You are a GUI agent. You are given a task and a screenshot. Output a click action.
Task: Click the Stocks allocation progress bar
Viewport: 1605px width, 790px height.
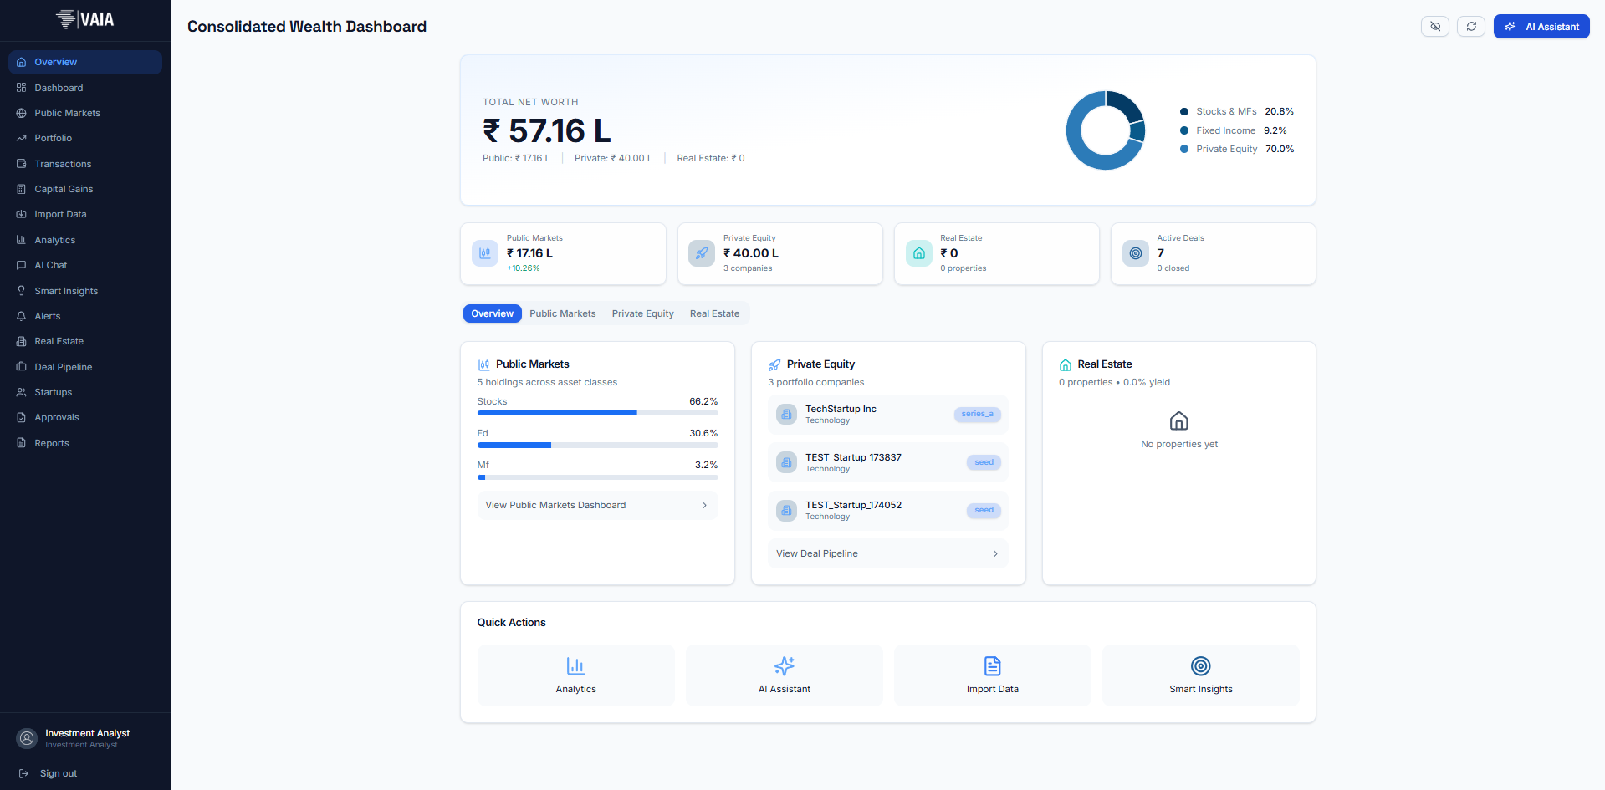click(597, 413)
